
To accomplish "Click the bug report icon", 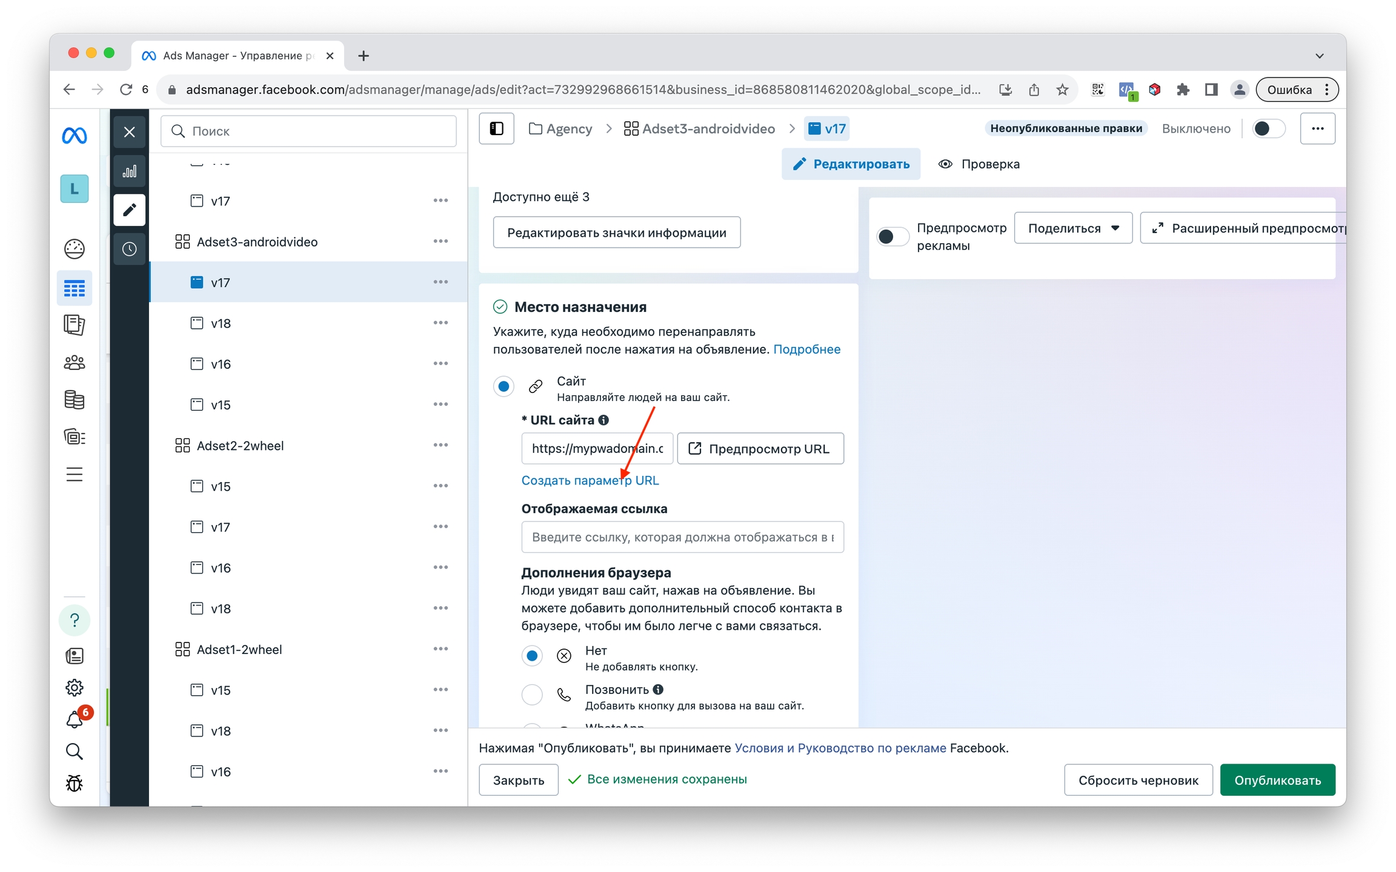I will (75, 783).
